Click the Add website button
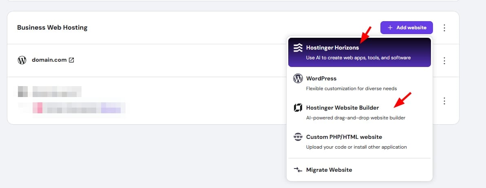The height and width of the screenshot is (188, 486). click(x=406, y=28)
